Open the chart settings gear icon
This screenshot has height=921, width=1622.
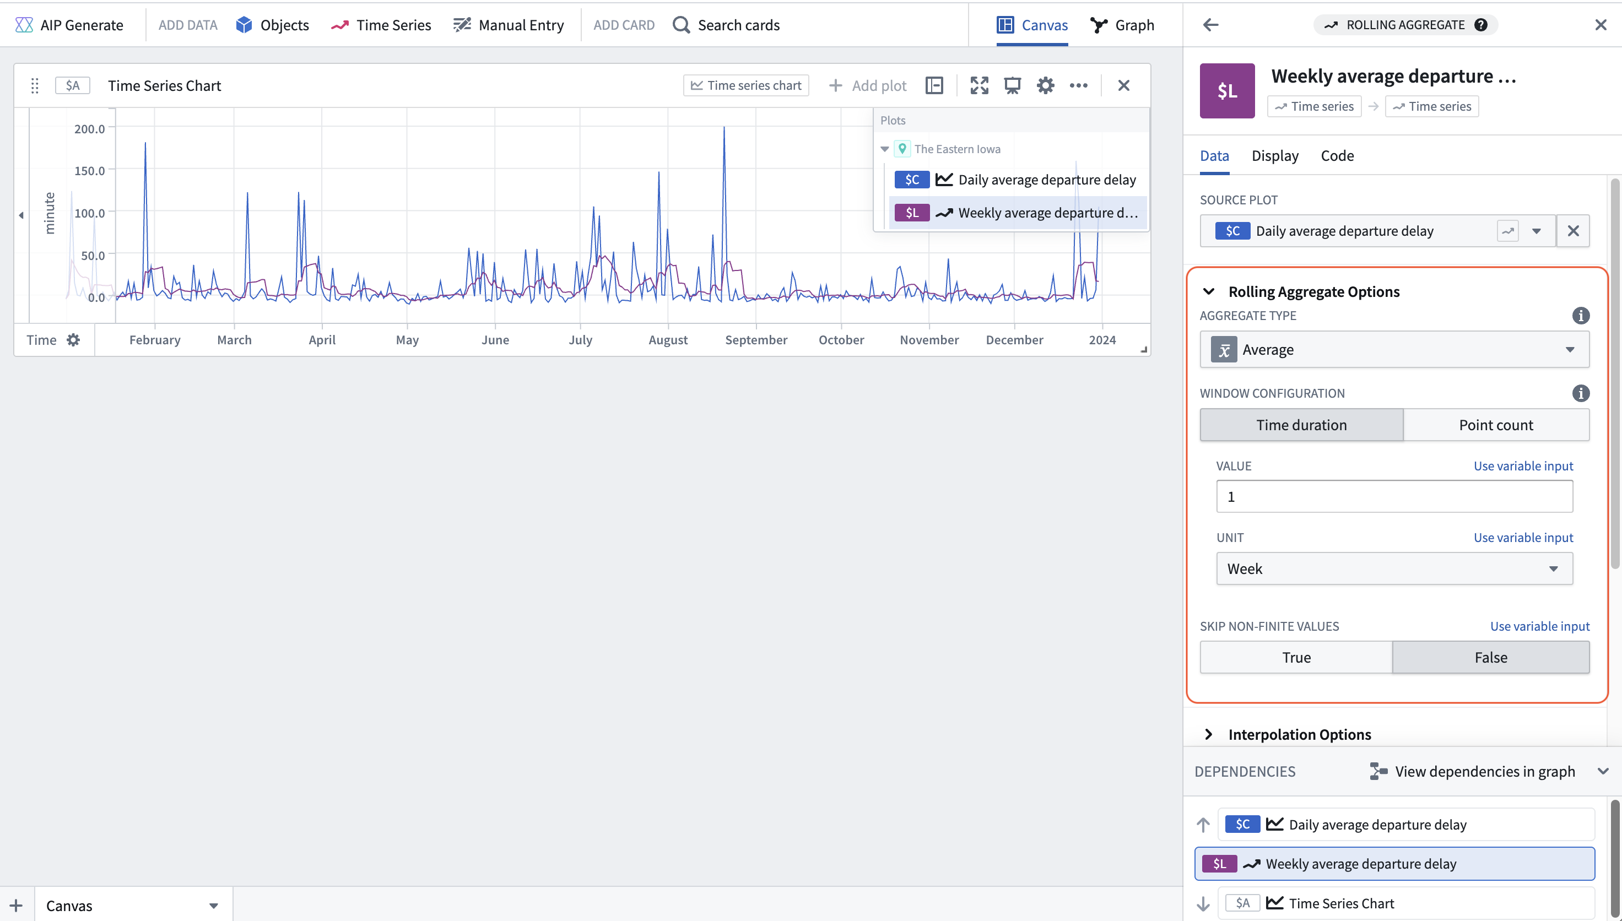pos(1045,85)
